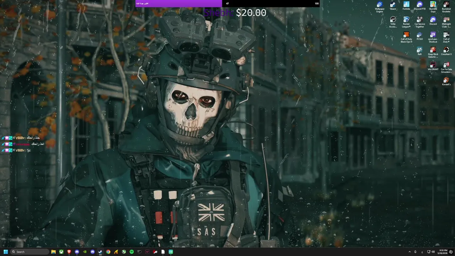Select the Midnight Club desktop icon
The height and width of the screenshot is (256, 455).
[446, 22]
